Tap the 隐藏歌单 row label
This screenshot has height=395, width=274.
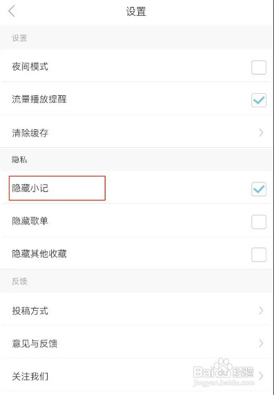[30, 221]
